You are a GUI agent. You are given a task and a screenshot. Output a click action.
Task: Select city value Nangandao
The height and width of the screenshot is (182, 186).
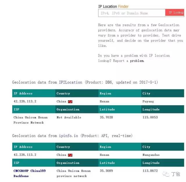(x=151, y=155)
